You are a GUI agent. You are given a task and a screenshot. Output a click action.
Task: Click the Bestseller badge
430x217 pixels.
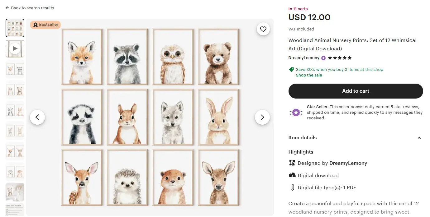pyautogui.click(x=45, y=25)
